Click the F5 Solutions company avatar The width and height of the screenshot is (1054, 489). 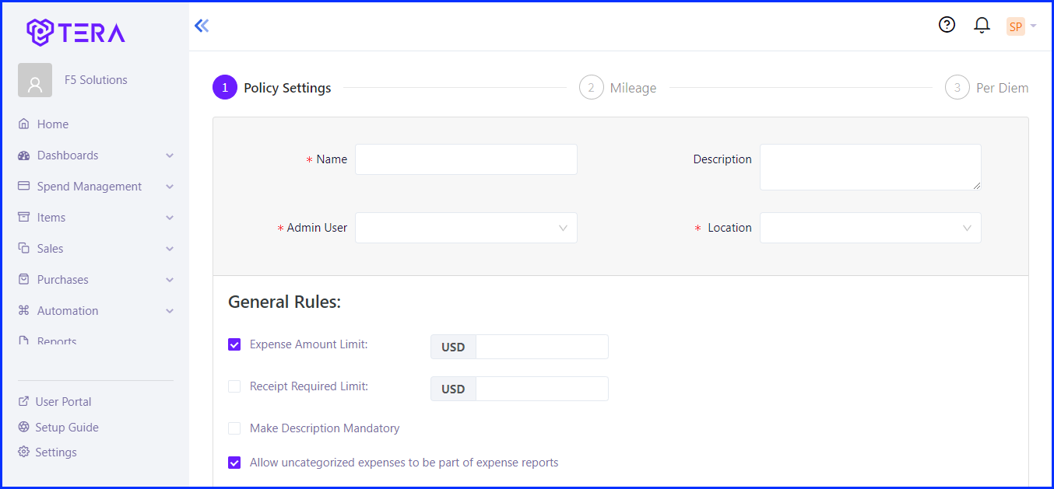[x=35, y=80]
